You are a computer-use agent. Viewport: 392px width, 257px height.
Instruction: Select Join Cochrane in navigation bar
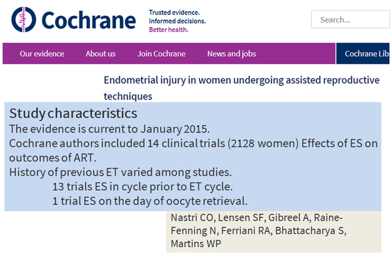[x=161, y=54]
